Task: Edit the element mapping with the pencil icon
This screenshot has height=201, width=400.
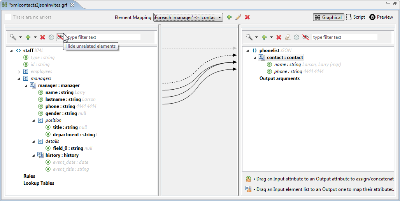Action: click(x=238, y=17)
